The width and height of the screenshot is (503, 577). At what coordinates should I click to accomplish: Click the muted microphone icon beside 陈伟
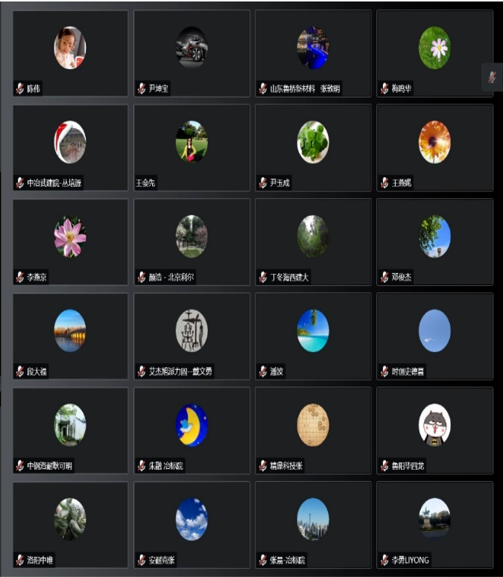pyautogui.click(x=20, y=89)
